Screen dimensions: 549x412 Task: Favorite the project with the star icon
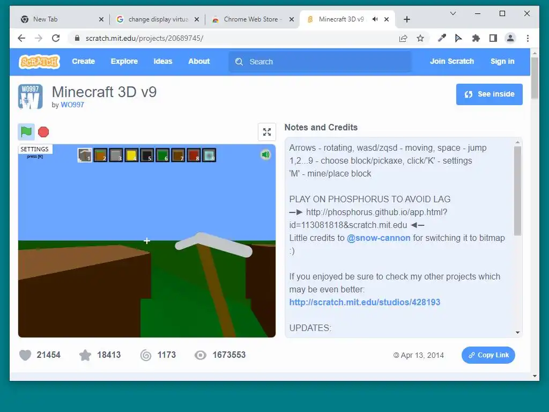(x=85, y=355)
